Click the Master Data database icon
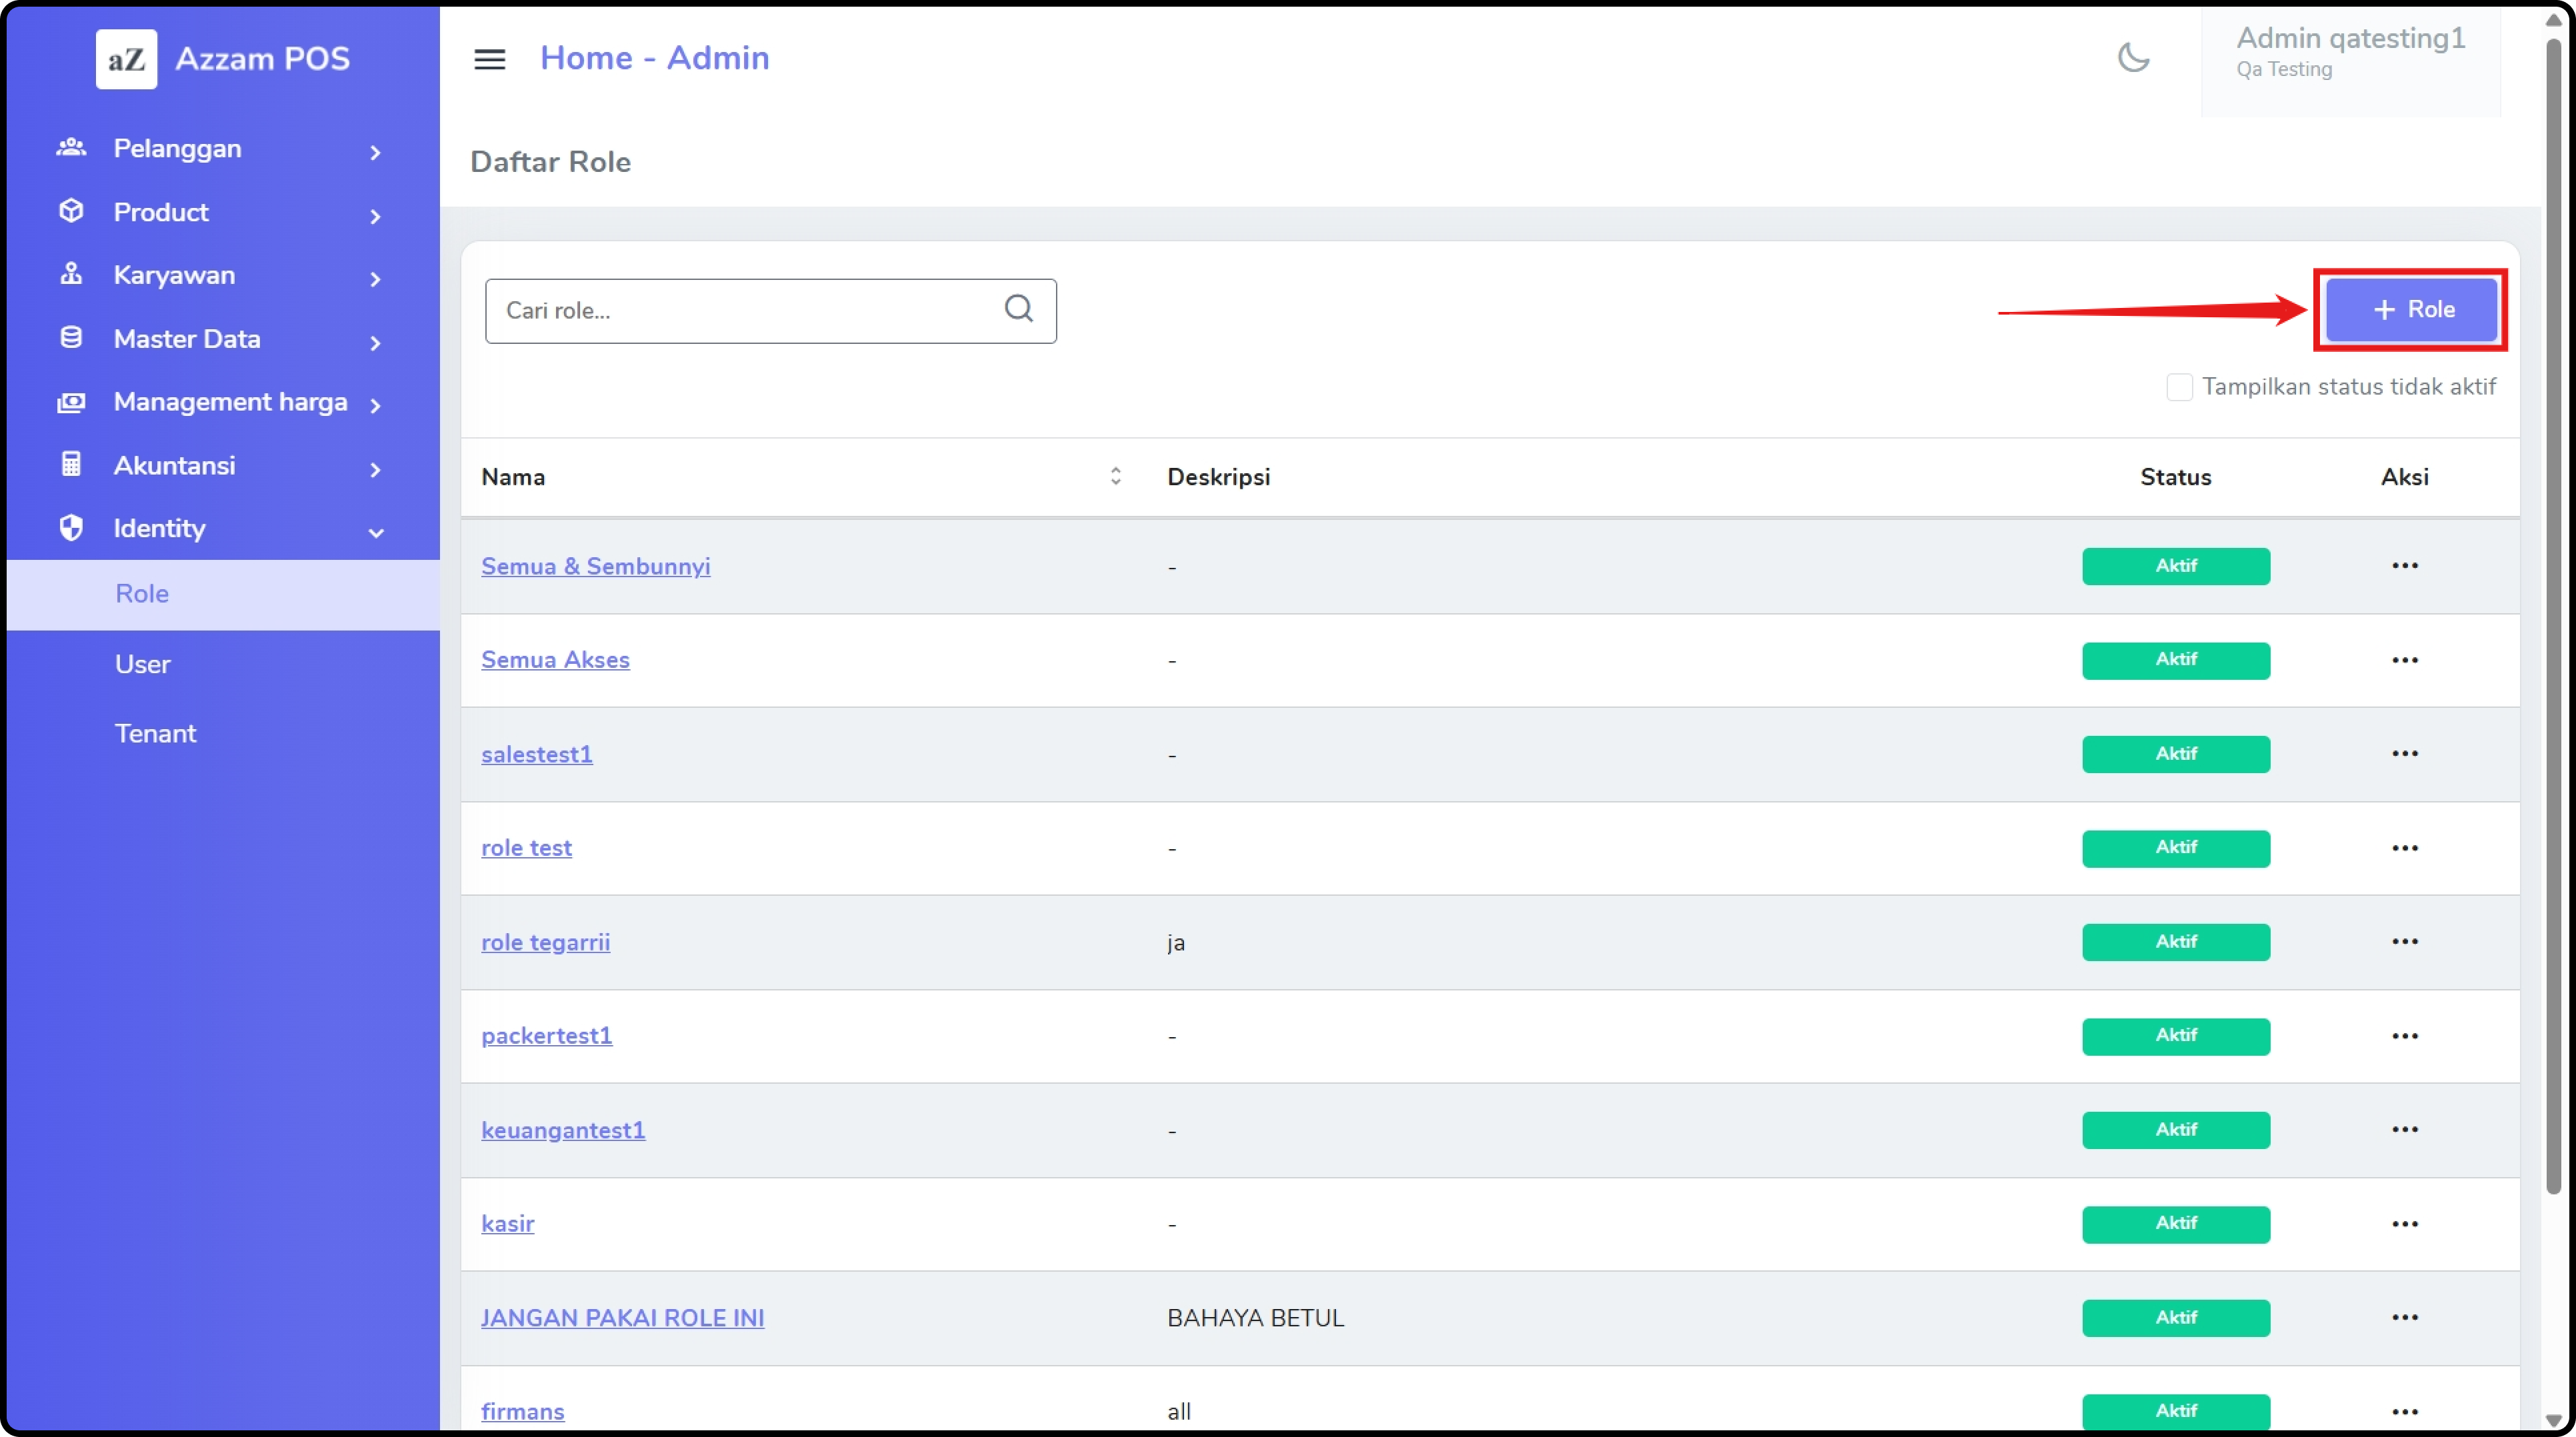Image resolution: width=2576 pixels, height=1437 pixels. tap(71, 338)
